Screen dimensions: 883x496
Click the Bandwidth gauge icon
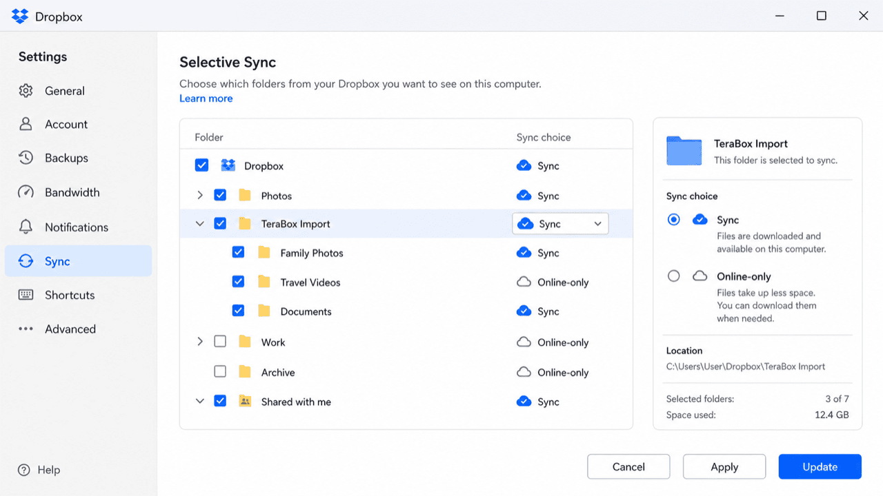pyautogui.click(x=26, y=192)
